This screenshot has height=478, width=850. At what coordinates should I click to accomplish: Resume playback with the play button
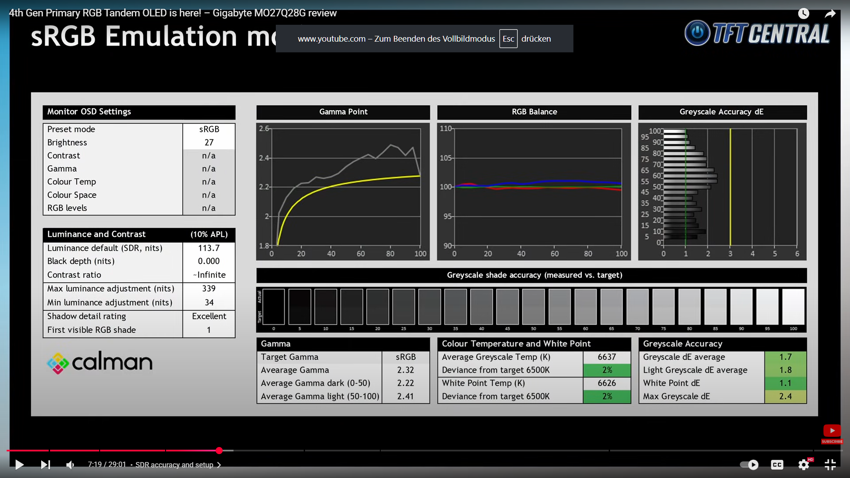(19, 465)
